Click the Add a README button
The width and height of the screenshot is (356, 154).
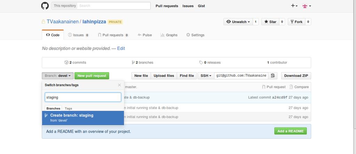pos(290,131)
